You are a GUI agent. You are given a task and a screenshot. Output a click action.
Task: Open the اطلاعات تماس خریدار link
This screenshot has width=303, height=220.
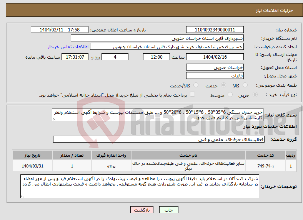tap(68, 47)
